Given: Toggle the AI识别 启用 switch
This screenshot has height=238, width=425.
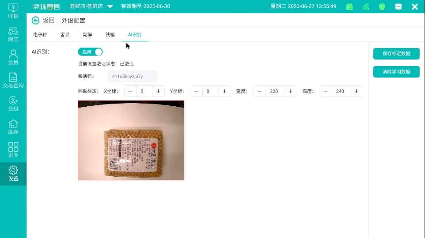Looking at the screenshot, I should tap(90, 52).
